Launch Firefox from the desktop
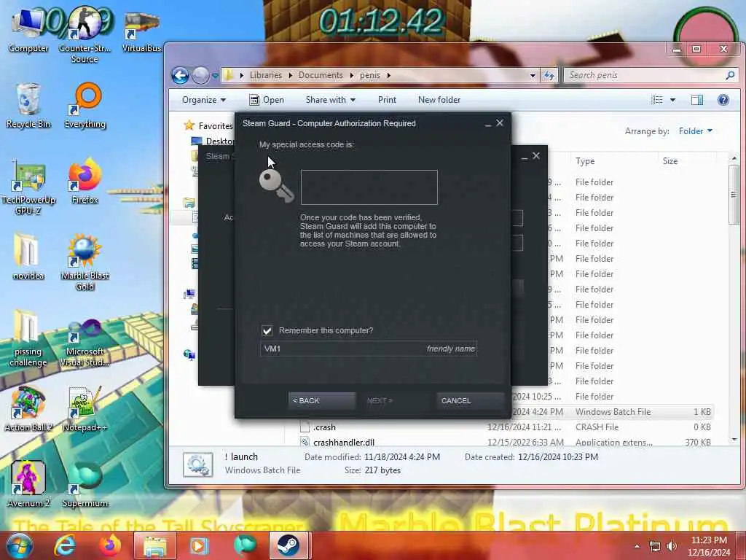Image resolution: width=746 pixels, height=560 pixels. pyautogui.click(x=85, y=182)
